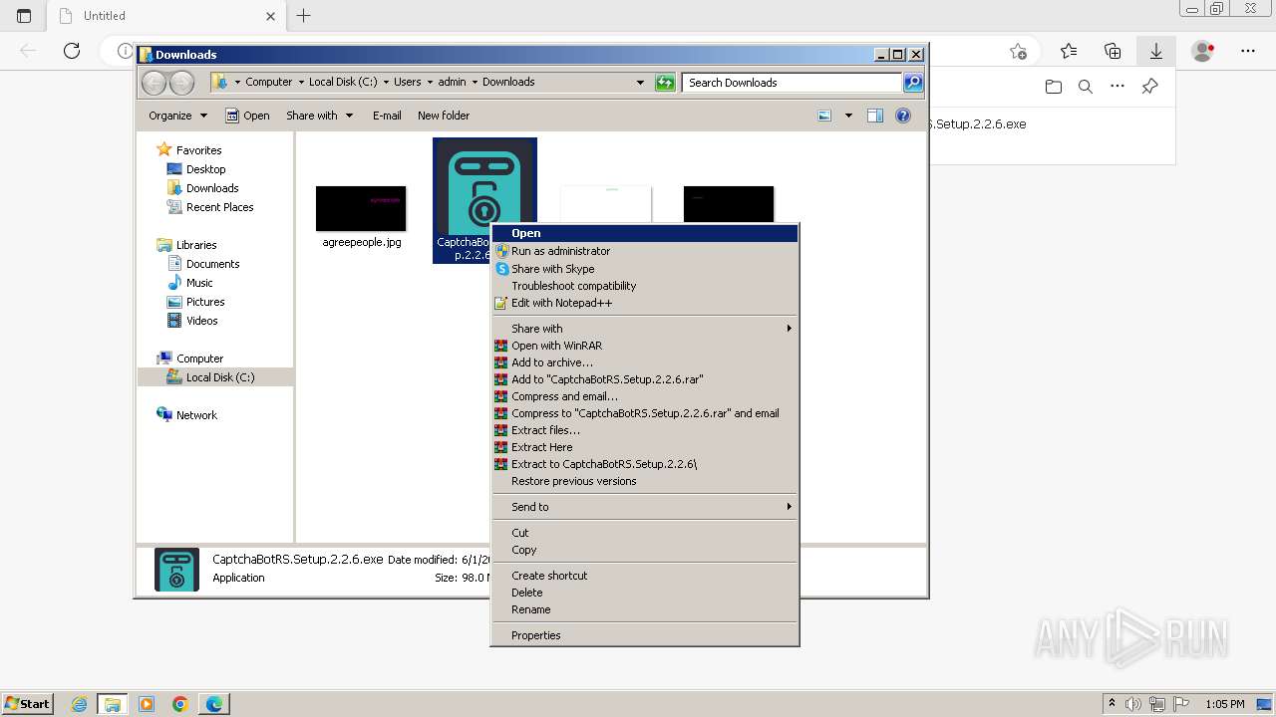
Task: Click the Open toolbar button
Action: tap(247, 116)
